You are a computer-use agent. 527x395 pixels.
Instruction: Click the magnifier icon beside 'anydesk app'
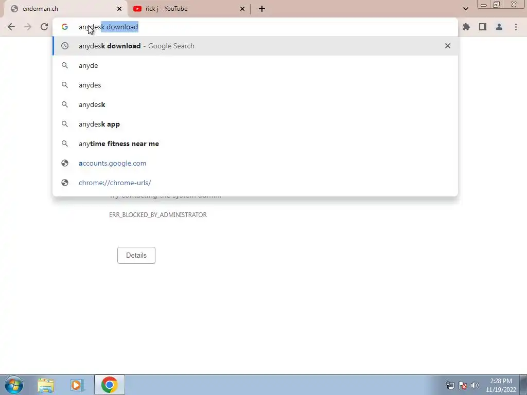(64, 124)
